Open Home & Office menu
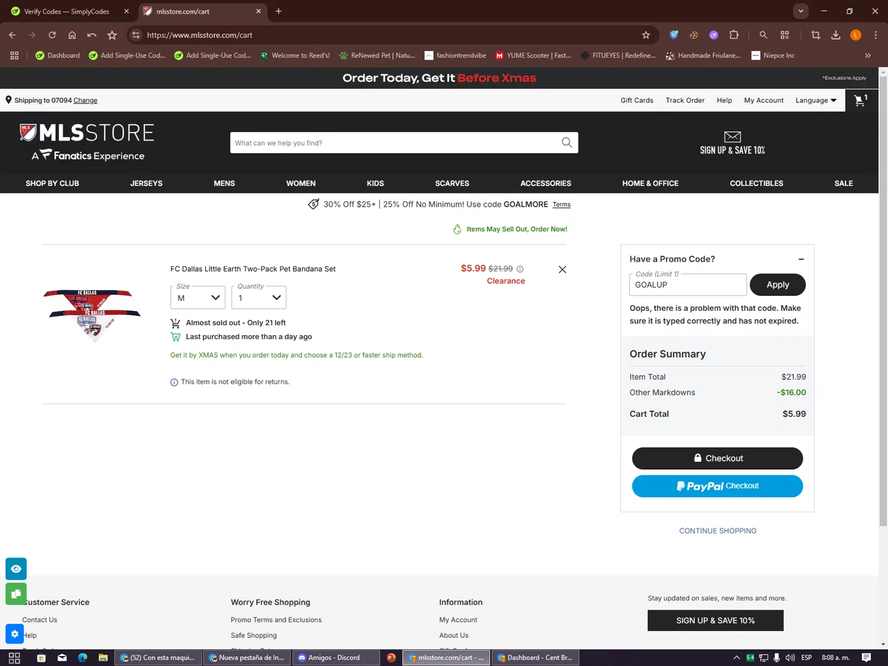Screen dimensions: 888x666 click(x=650, y=184)
